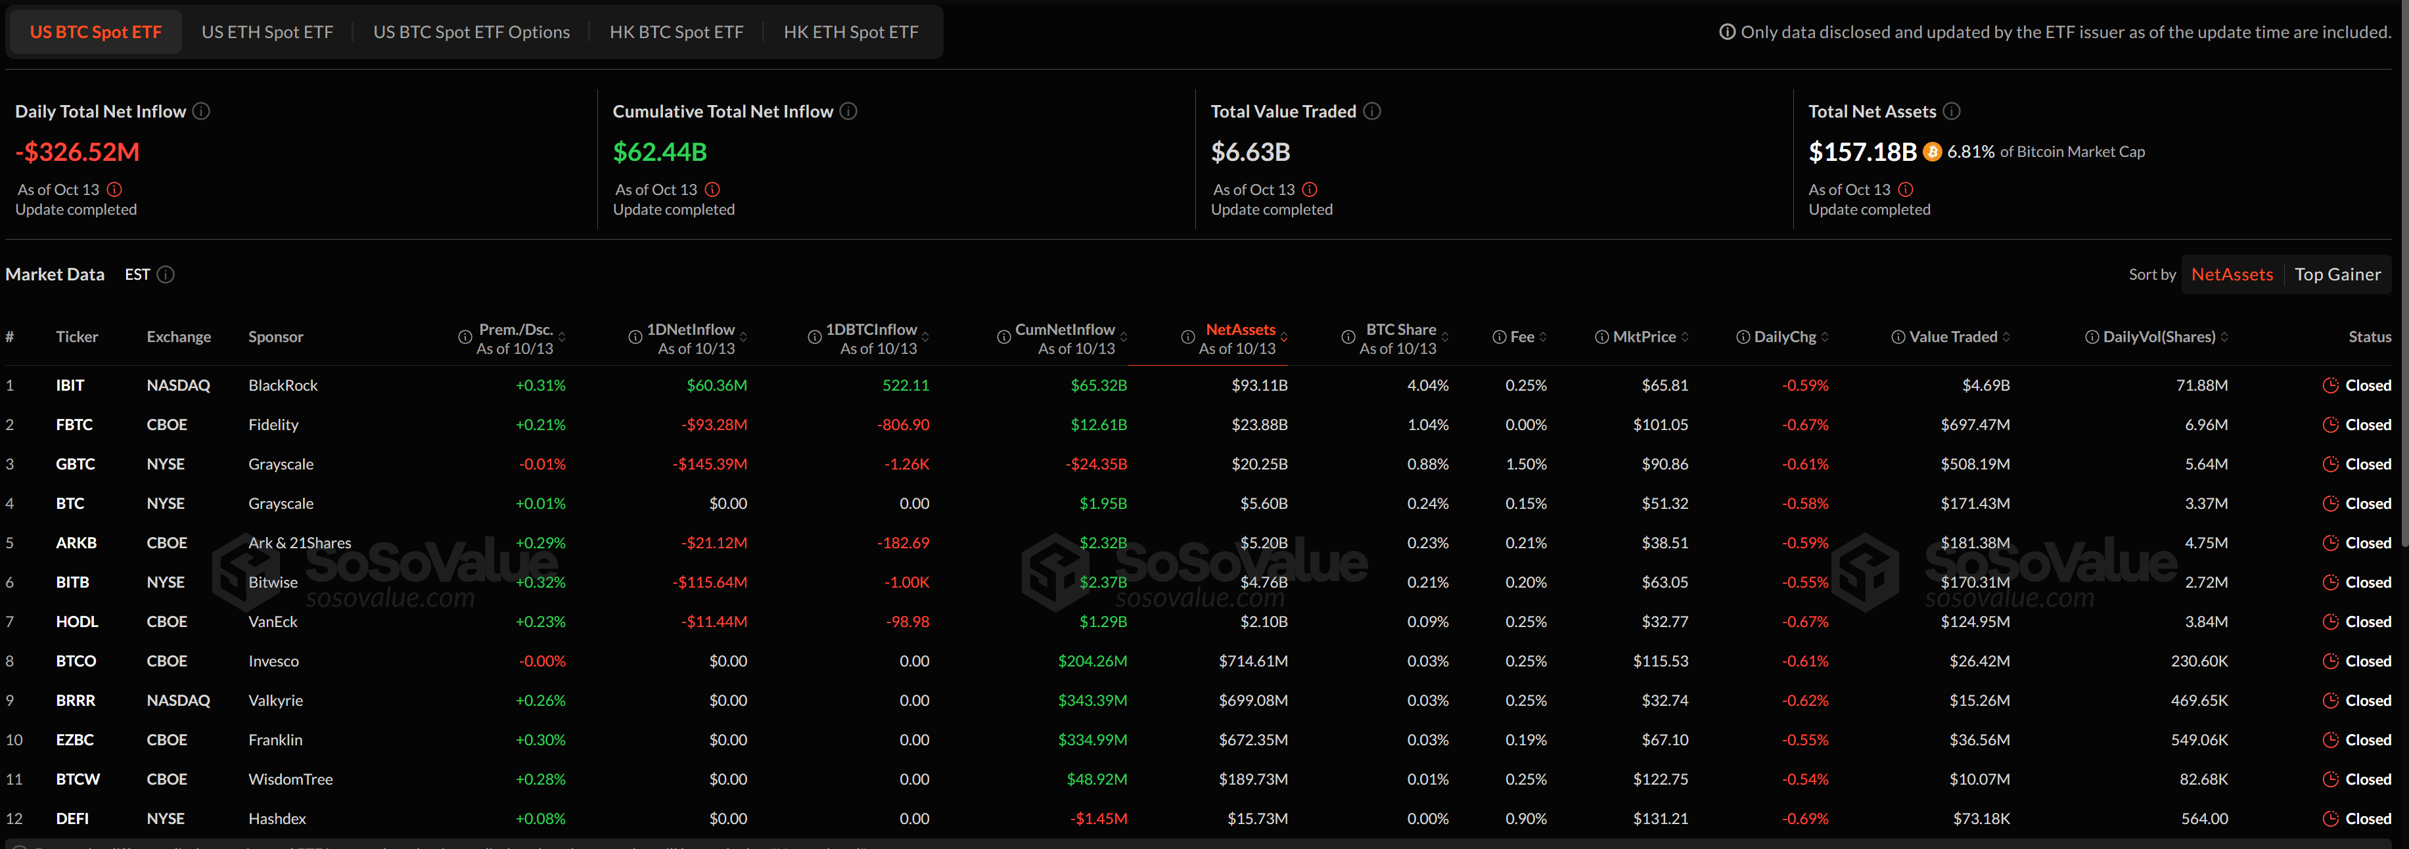Viewport: 2409px width, 849px height.
Task: Open info tooltip for Cumulative Total Net Inflow
Action: [848, 111]
